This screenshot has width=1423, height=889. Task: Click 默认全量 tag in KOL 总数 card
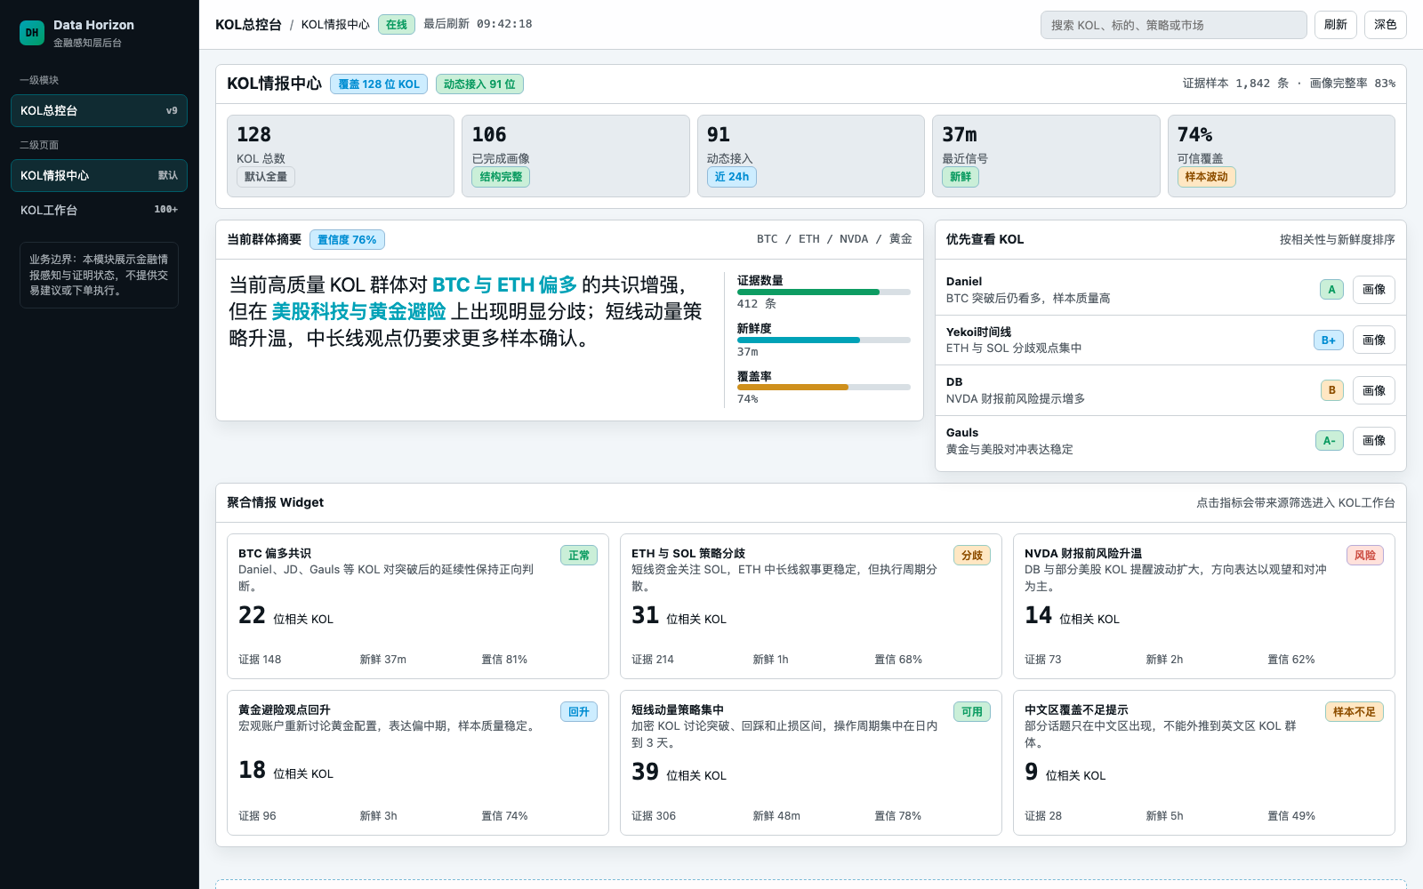click(266, 177)
